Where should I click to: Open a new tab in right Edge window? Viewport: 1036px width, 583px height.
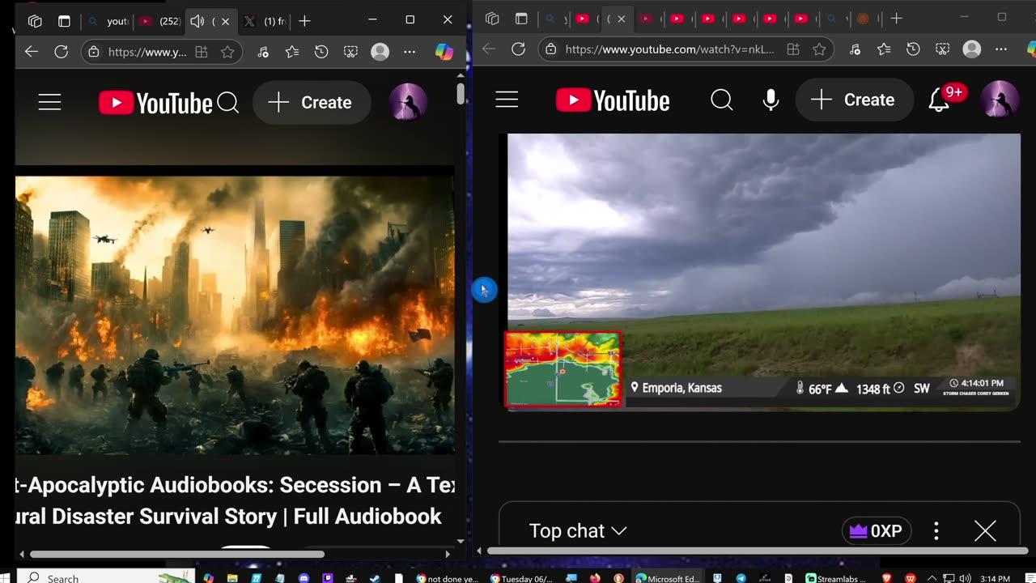tap(896, 19)
